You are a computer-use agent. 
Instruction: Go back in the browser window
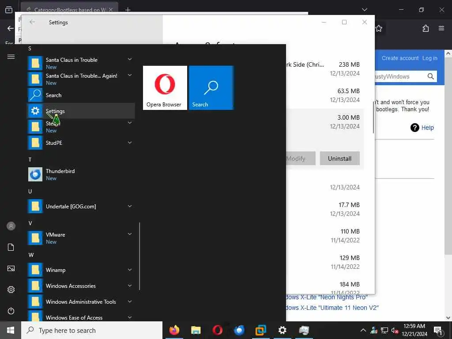pos(11,28)
